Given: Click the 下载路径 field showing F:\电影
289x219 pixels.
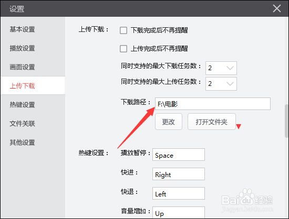Looking at the screenshot, I should (213, 104).
